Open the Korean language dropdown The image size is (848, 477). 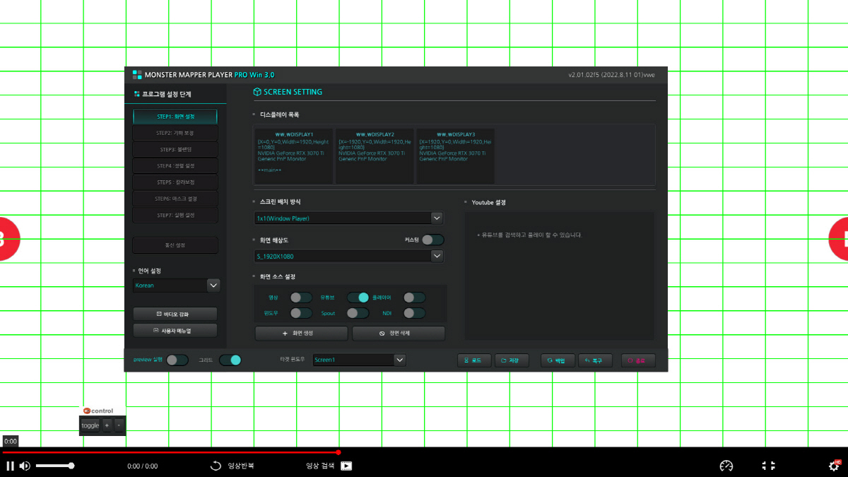click(177, 285)
